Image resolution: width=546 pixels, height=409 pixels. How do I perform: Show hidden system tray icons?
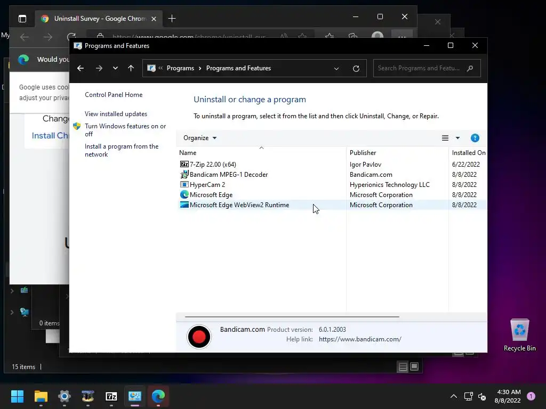(x=454, y=396)
